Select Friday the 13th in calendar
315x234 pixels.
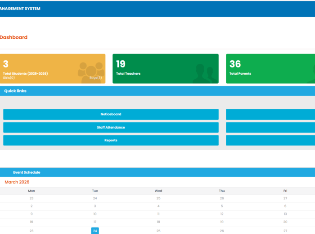285,214
